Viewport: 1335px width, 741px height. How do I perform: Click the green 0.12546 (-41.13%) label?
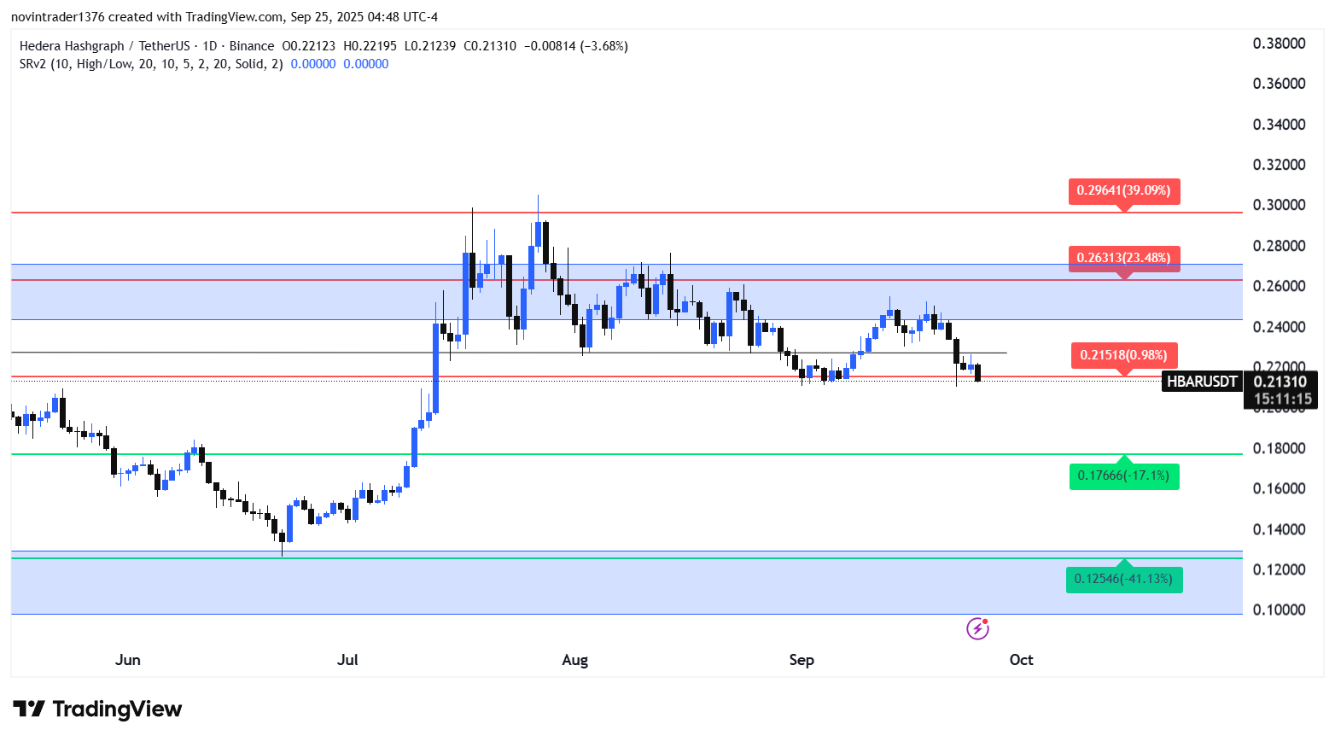[x=1123, y=579]
